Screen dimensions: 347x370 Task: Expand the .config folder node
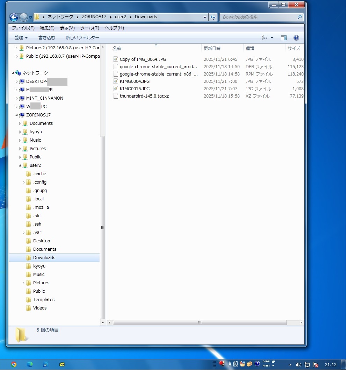24,182
